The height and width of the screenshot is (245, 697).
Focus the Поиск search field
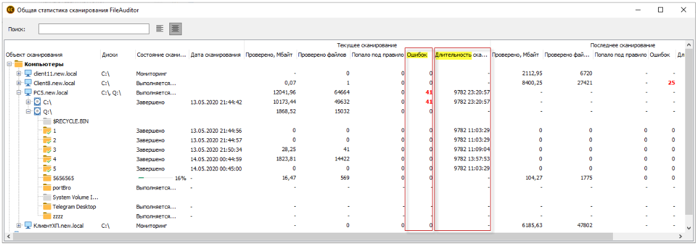[94, 29]
